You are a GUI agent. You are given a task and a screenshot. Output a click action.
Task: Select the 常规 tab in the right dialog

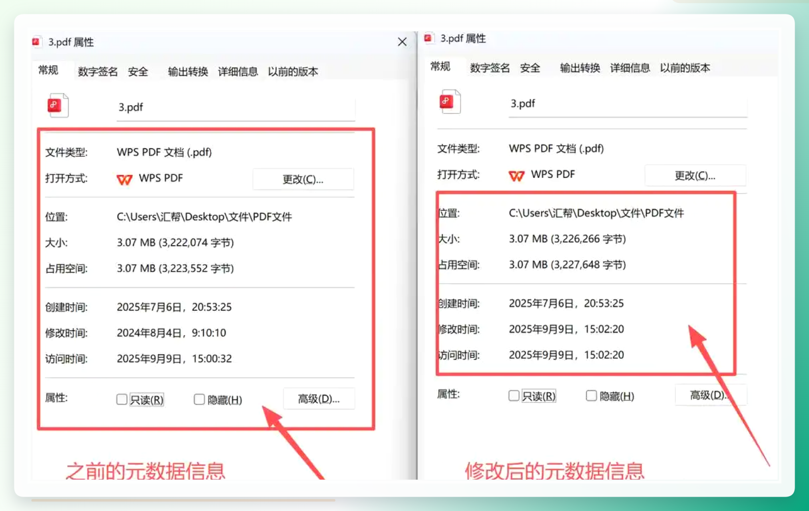(x=440, y=67)
